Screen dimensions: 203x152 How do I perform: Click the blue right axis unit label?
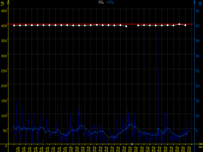point(200,4)
